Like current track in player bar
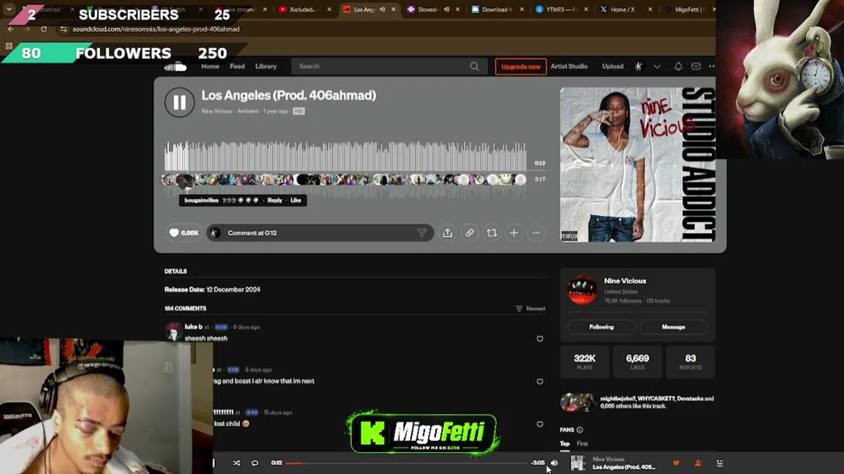844x474 pixels. click(676, 463)
